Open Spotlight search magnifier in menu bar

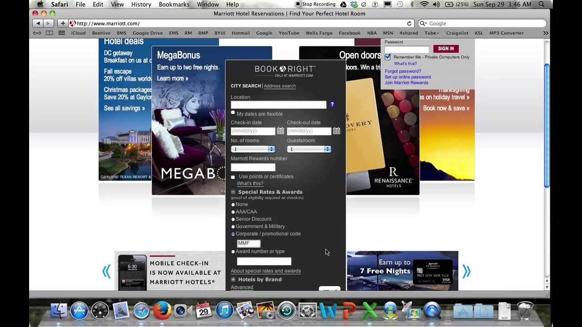(542, 5)
